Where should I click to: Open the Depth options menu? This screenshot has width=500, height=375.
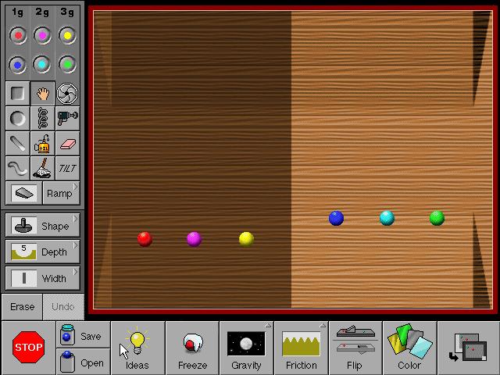coord(42,252)
